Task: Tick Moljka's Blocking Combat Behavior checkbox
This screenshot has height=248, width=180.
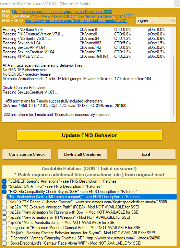Action: pos(4,233)
